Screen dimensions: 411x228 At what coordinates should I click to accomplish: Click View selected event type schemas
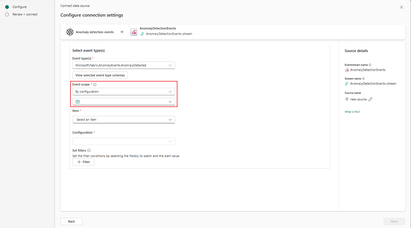point(100,75)
